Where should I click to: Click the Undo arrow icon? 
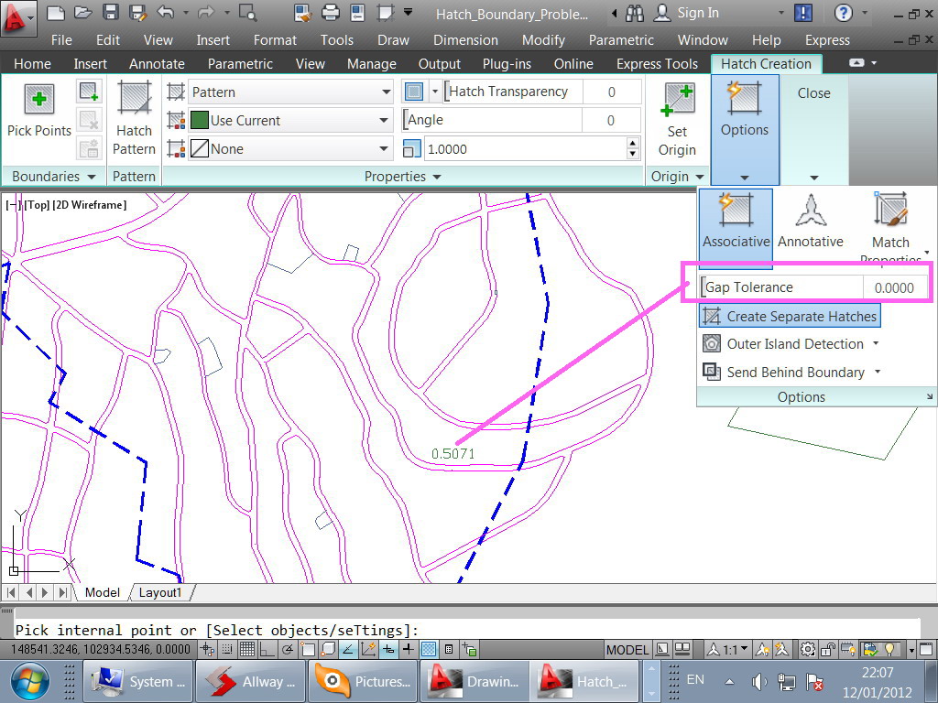[166, 12]
